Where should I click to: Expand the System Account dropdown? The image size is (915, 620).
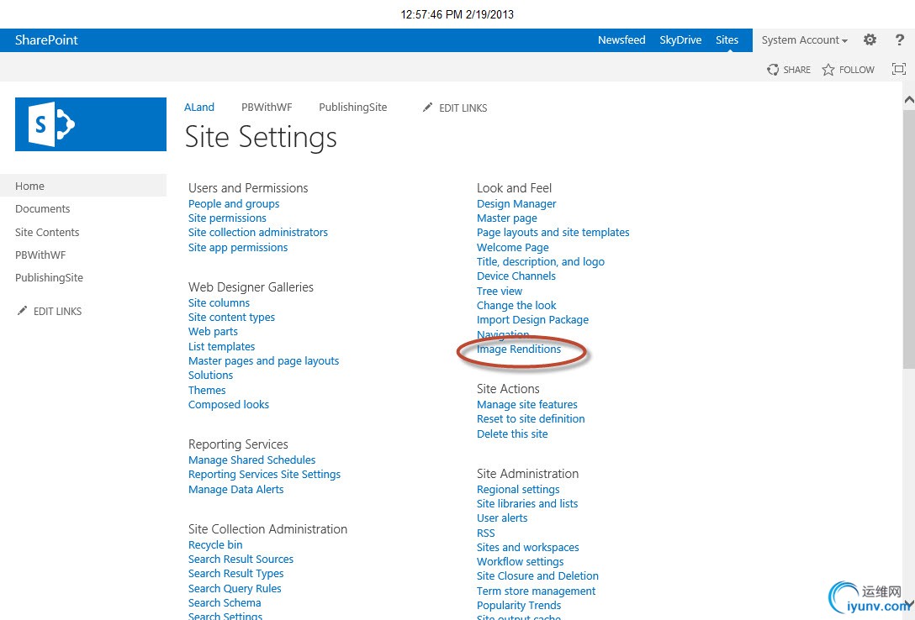[x=804, y=40]
